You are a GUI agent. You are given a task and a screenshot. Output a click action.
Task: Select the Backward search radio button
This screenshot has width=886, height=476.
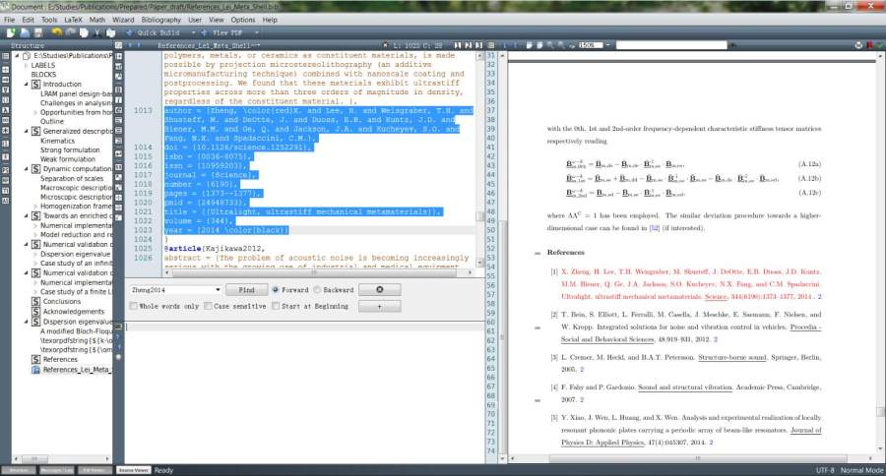318,290
